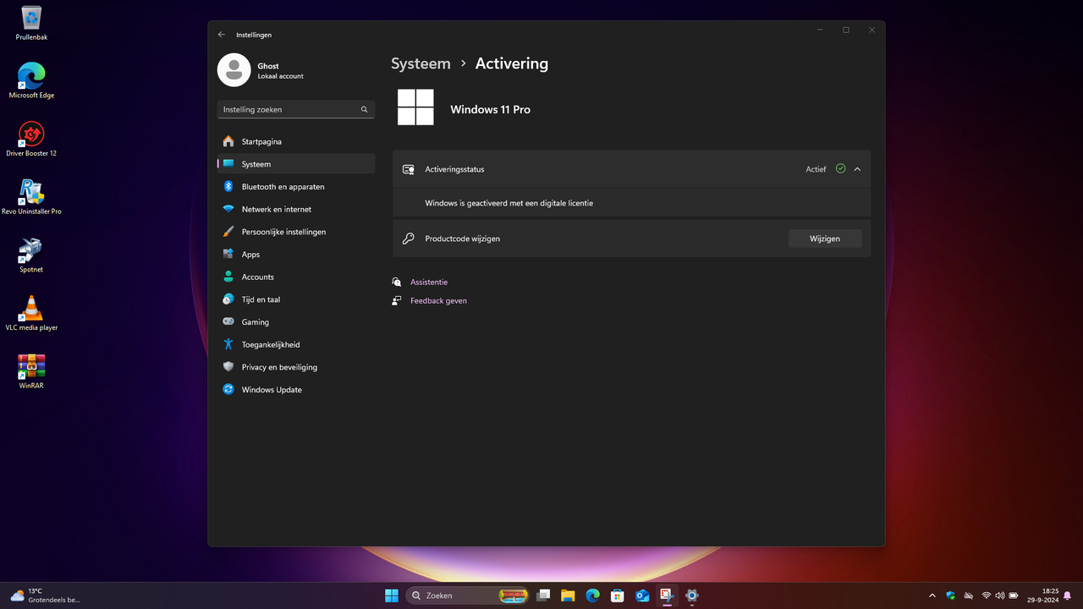The image size is (1083, 609).
Task: Click the Assistentie headset icon
Action: (397, 282)
